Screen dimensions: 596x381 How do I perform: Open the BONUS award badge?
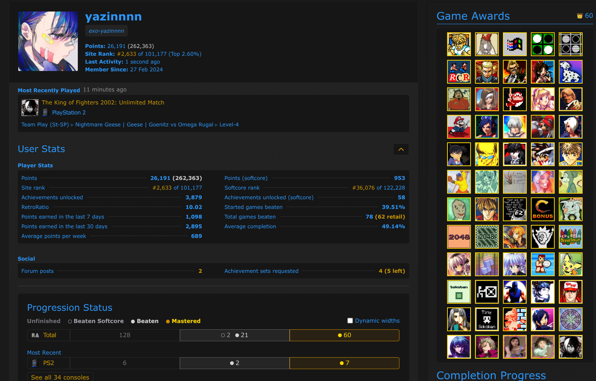click(543, 209)
